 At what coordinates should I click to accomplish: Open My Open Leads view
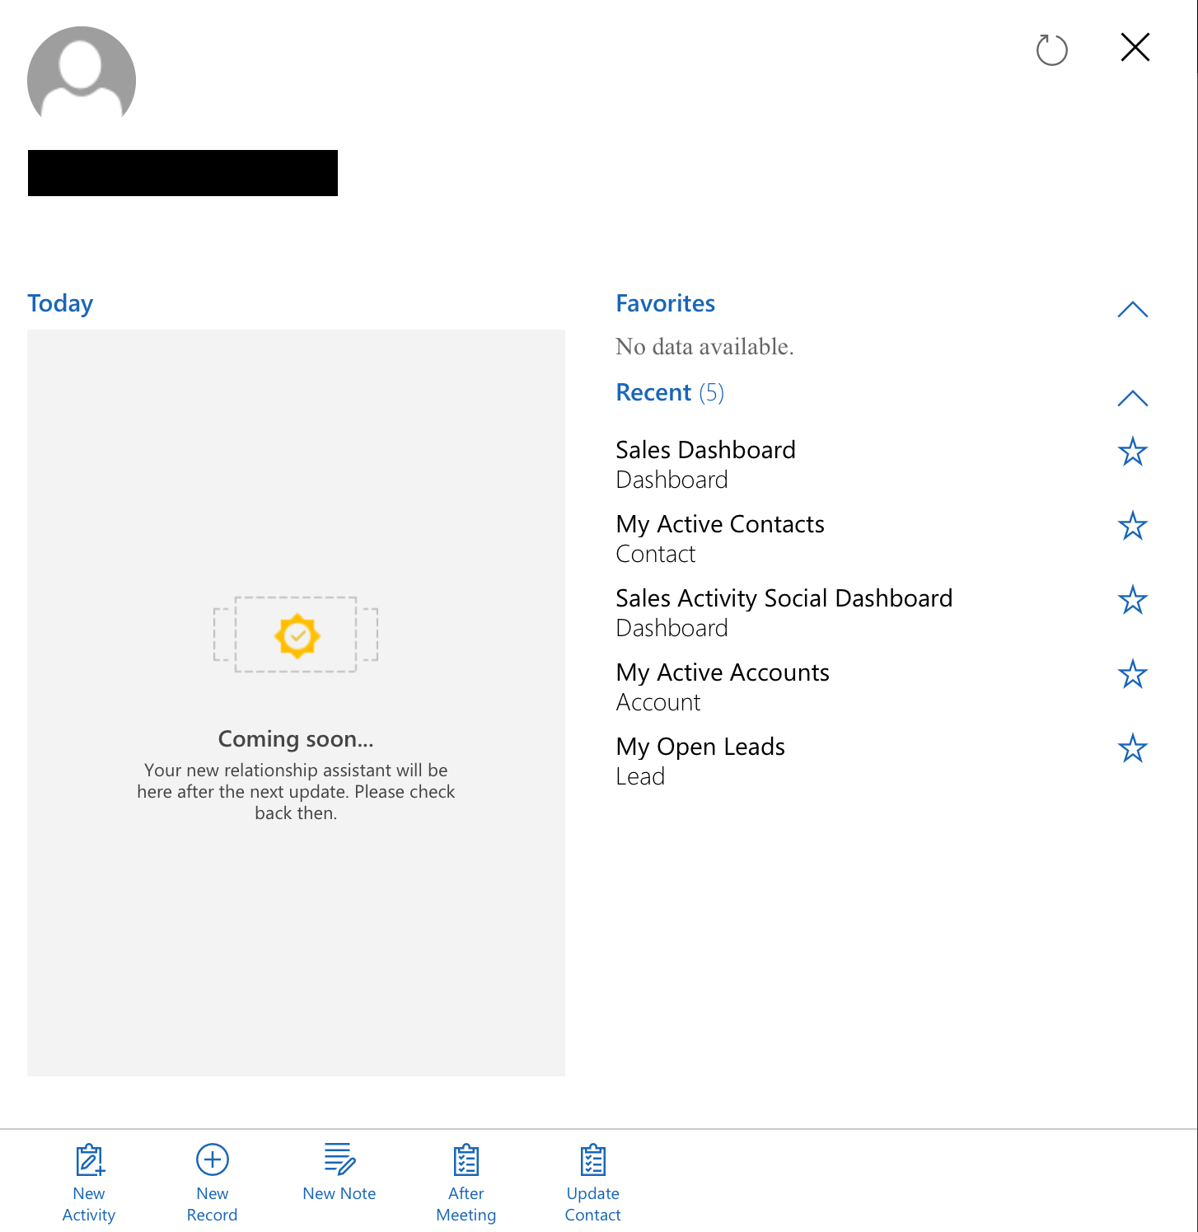(700, 761)
